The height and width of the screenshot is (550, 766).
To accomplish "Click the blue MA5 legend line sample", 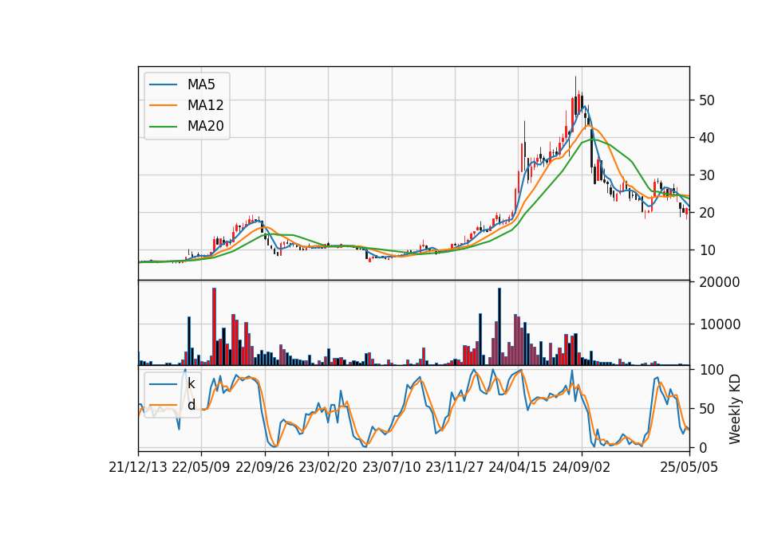I will pyautogui.click(x=163, y=84).
